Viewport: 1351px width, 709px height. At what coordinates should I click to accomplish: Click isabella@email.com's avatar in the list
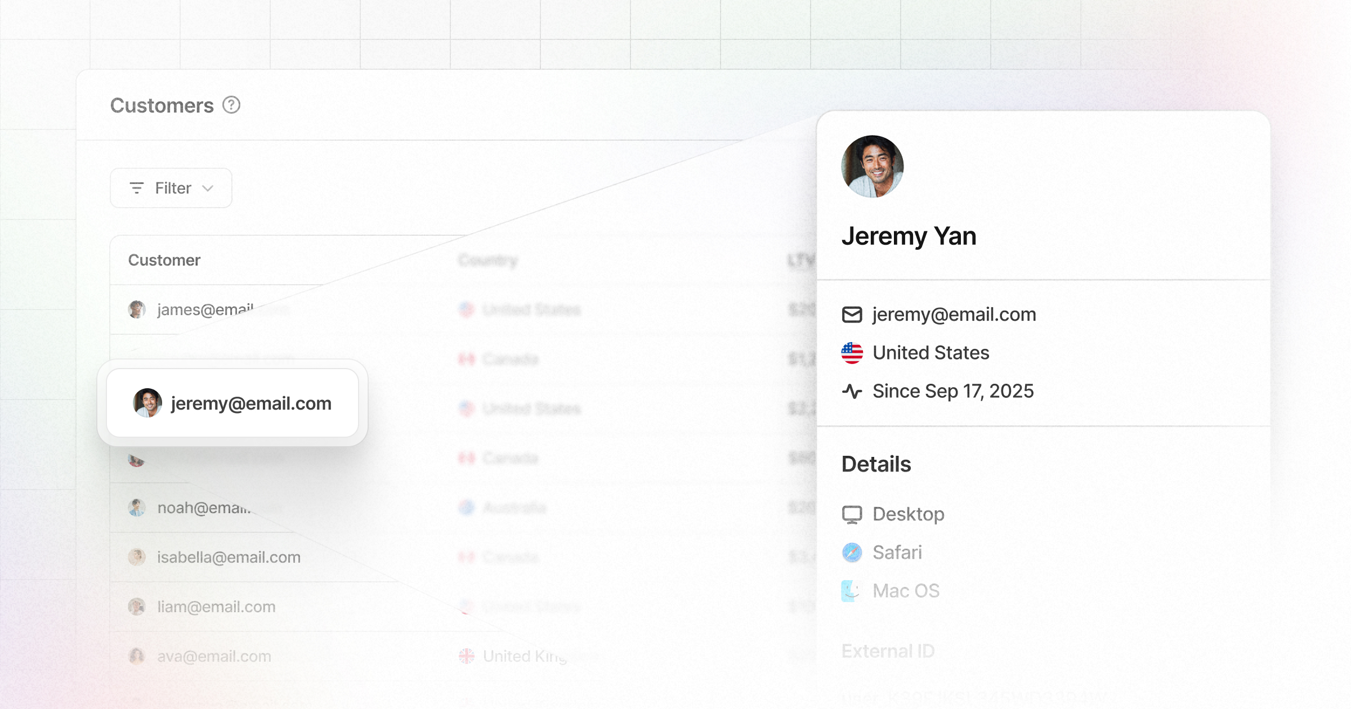click(x=137, y=557)
